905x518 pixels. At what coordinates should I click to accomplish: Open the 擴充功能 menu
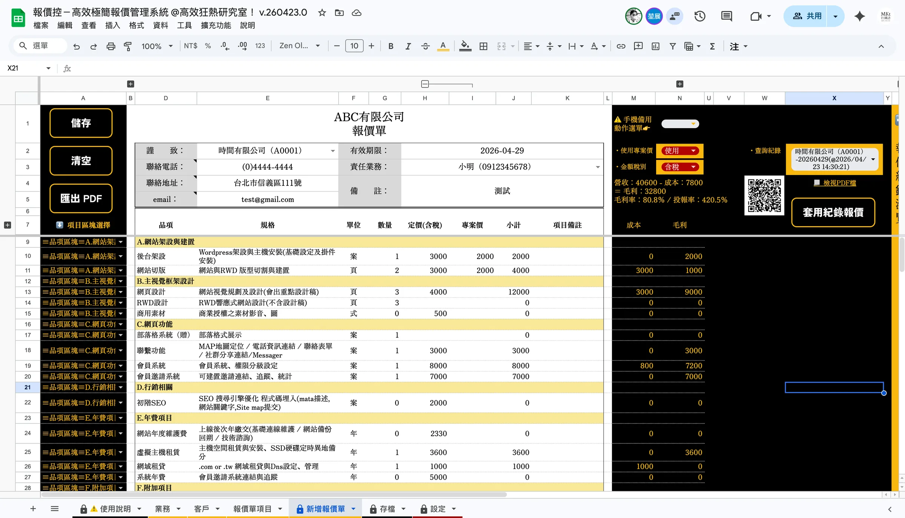[216, 25]
